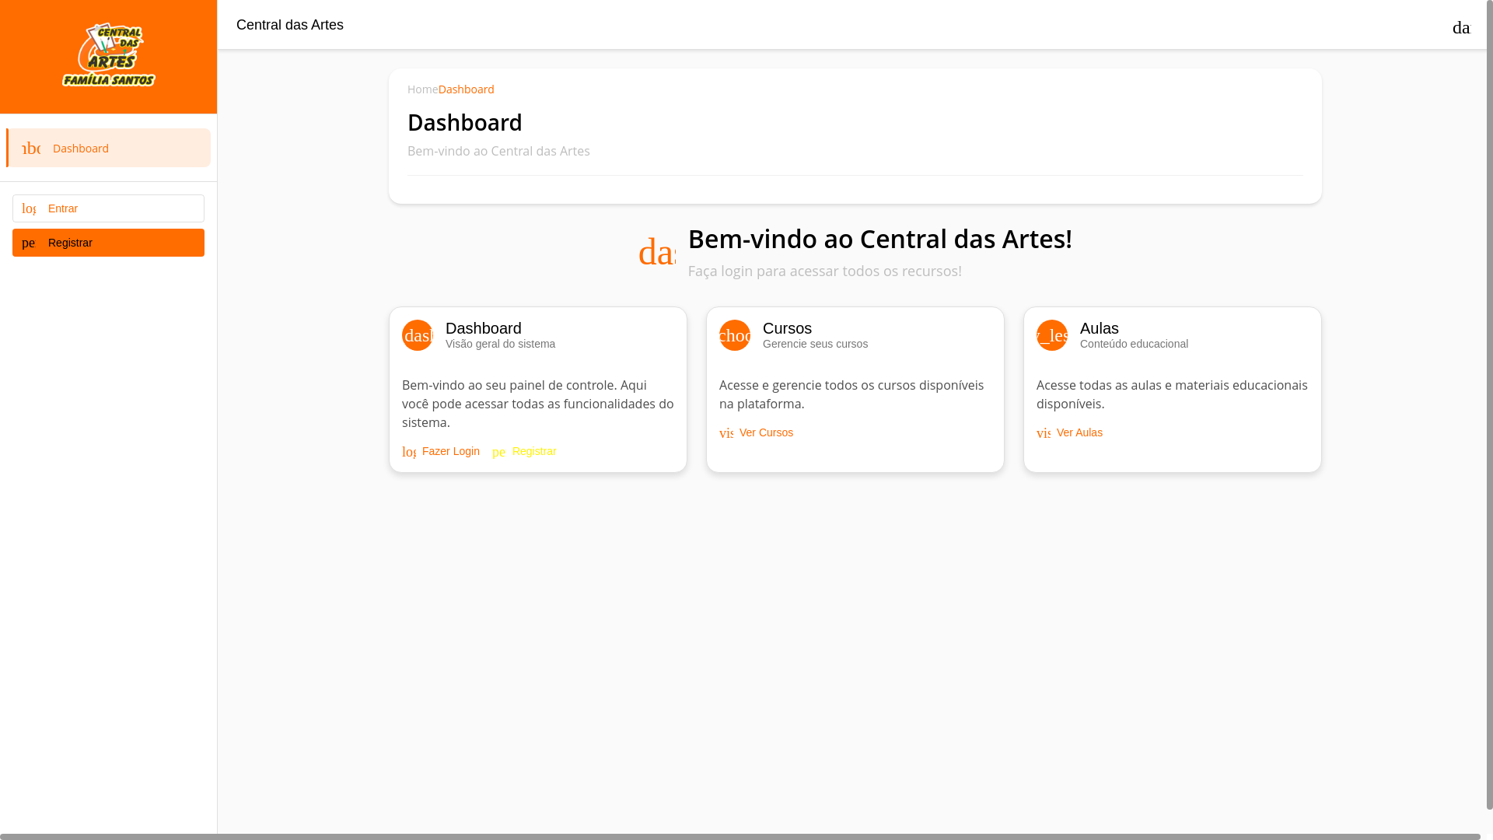Click 'Faça login para acessar todos os recursos!' text
The image size is (1493, 840).
[825, 271]
